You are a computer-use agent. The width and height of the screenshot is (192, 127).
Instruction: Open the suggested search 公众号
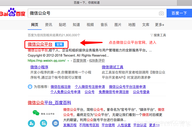89,92
